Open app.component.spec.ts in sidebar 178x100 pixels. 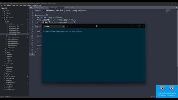click(x=14, y=43)
